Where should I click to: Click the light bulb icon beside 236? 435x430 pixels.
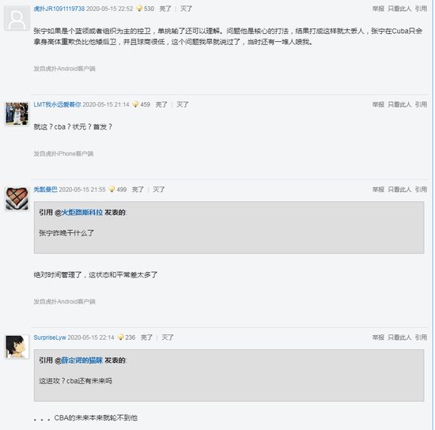click(x=121, y=338)
